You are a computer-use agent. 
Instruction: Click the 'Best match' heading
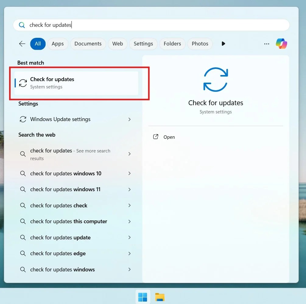point(31,63)
